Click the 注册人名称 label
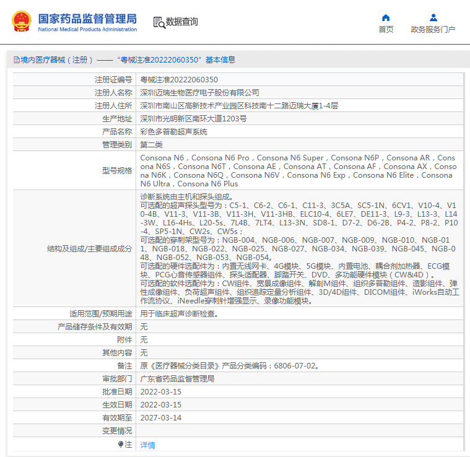Screen dimensions: 470x457 113,93
